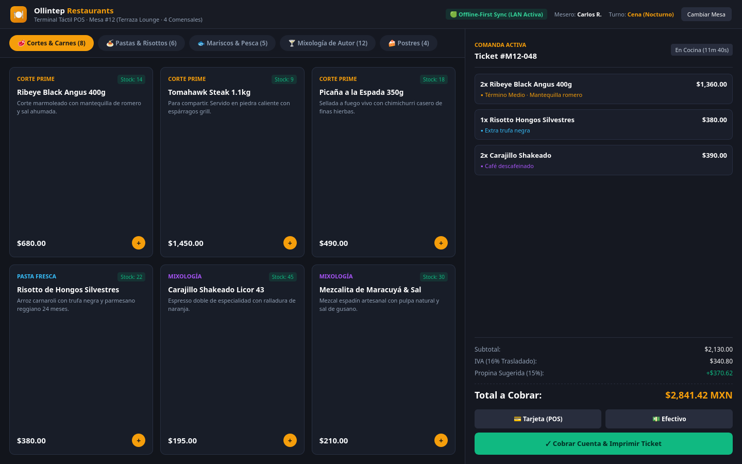Click Turno Cena (Nocturno) label
Viewport: 742px width, 464px height.
click(x=641, y=14)
